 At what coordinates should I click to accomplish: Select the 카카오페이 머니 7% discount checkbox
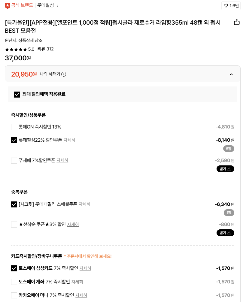tap(14, 295)
